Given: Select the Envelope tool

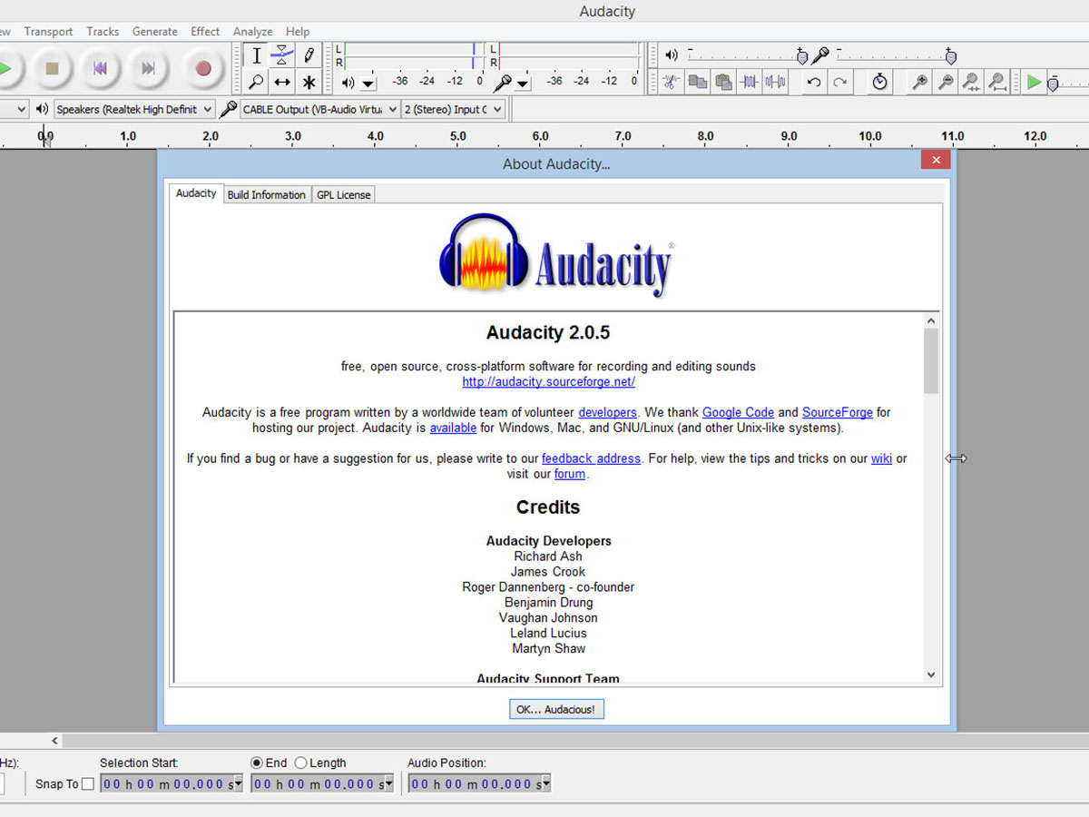Looking at the screenshot, I should (x=282, y=55).
